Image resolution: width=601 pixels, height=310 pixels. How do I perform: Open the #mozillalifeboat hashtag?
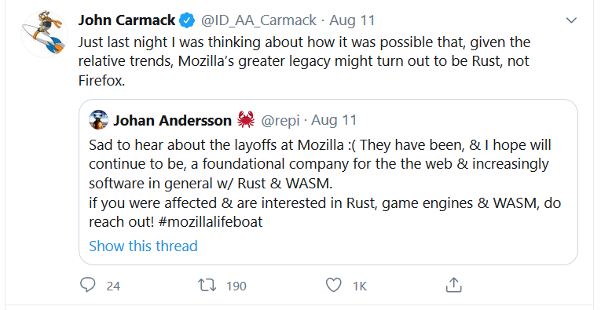pyautogui.click(x=211, y=221)
